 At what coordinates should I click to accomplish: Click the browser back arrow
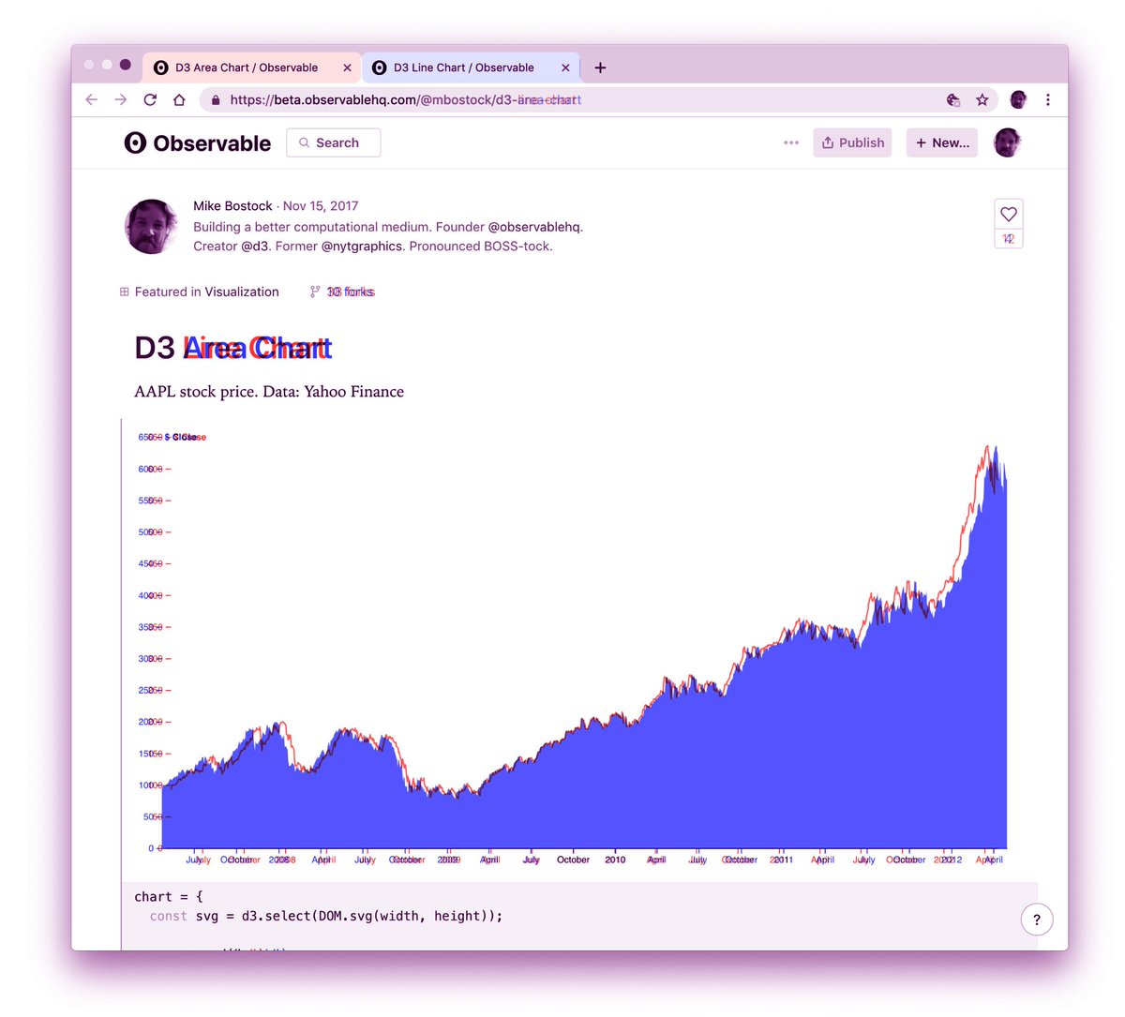tap(91, 99)
